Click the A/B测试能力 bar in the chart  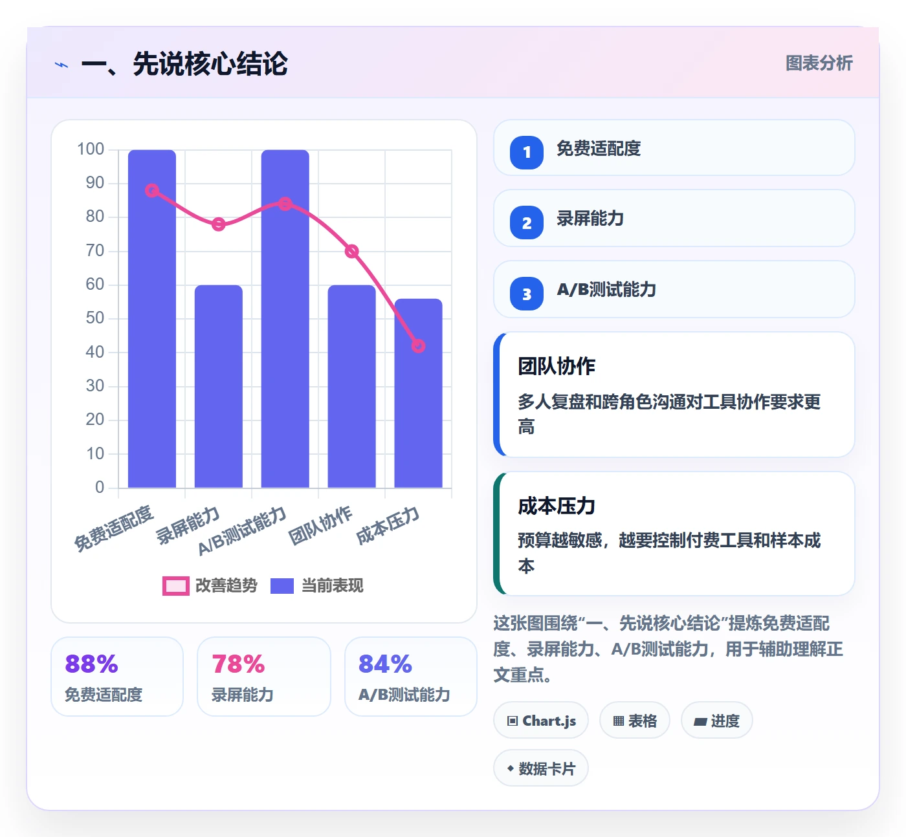[x=285, y=319]
